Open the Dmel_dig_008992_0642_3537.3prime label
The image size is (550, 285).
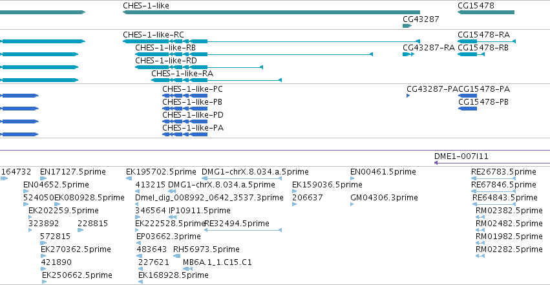coord(209,198)
